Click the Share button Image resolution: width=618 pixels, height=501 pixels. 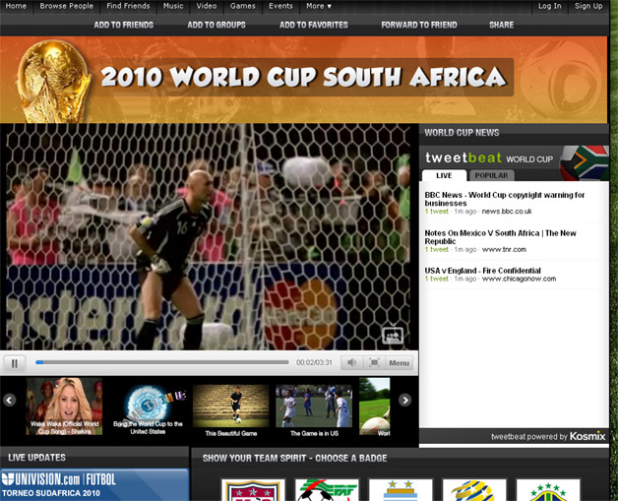501,25
